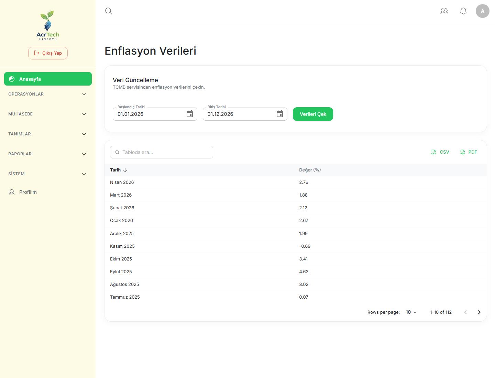Open the users icon in header
495x378 pixels.
(444, 11)
